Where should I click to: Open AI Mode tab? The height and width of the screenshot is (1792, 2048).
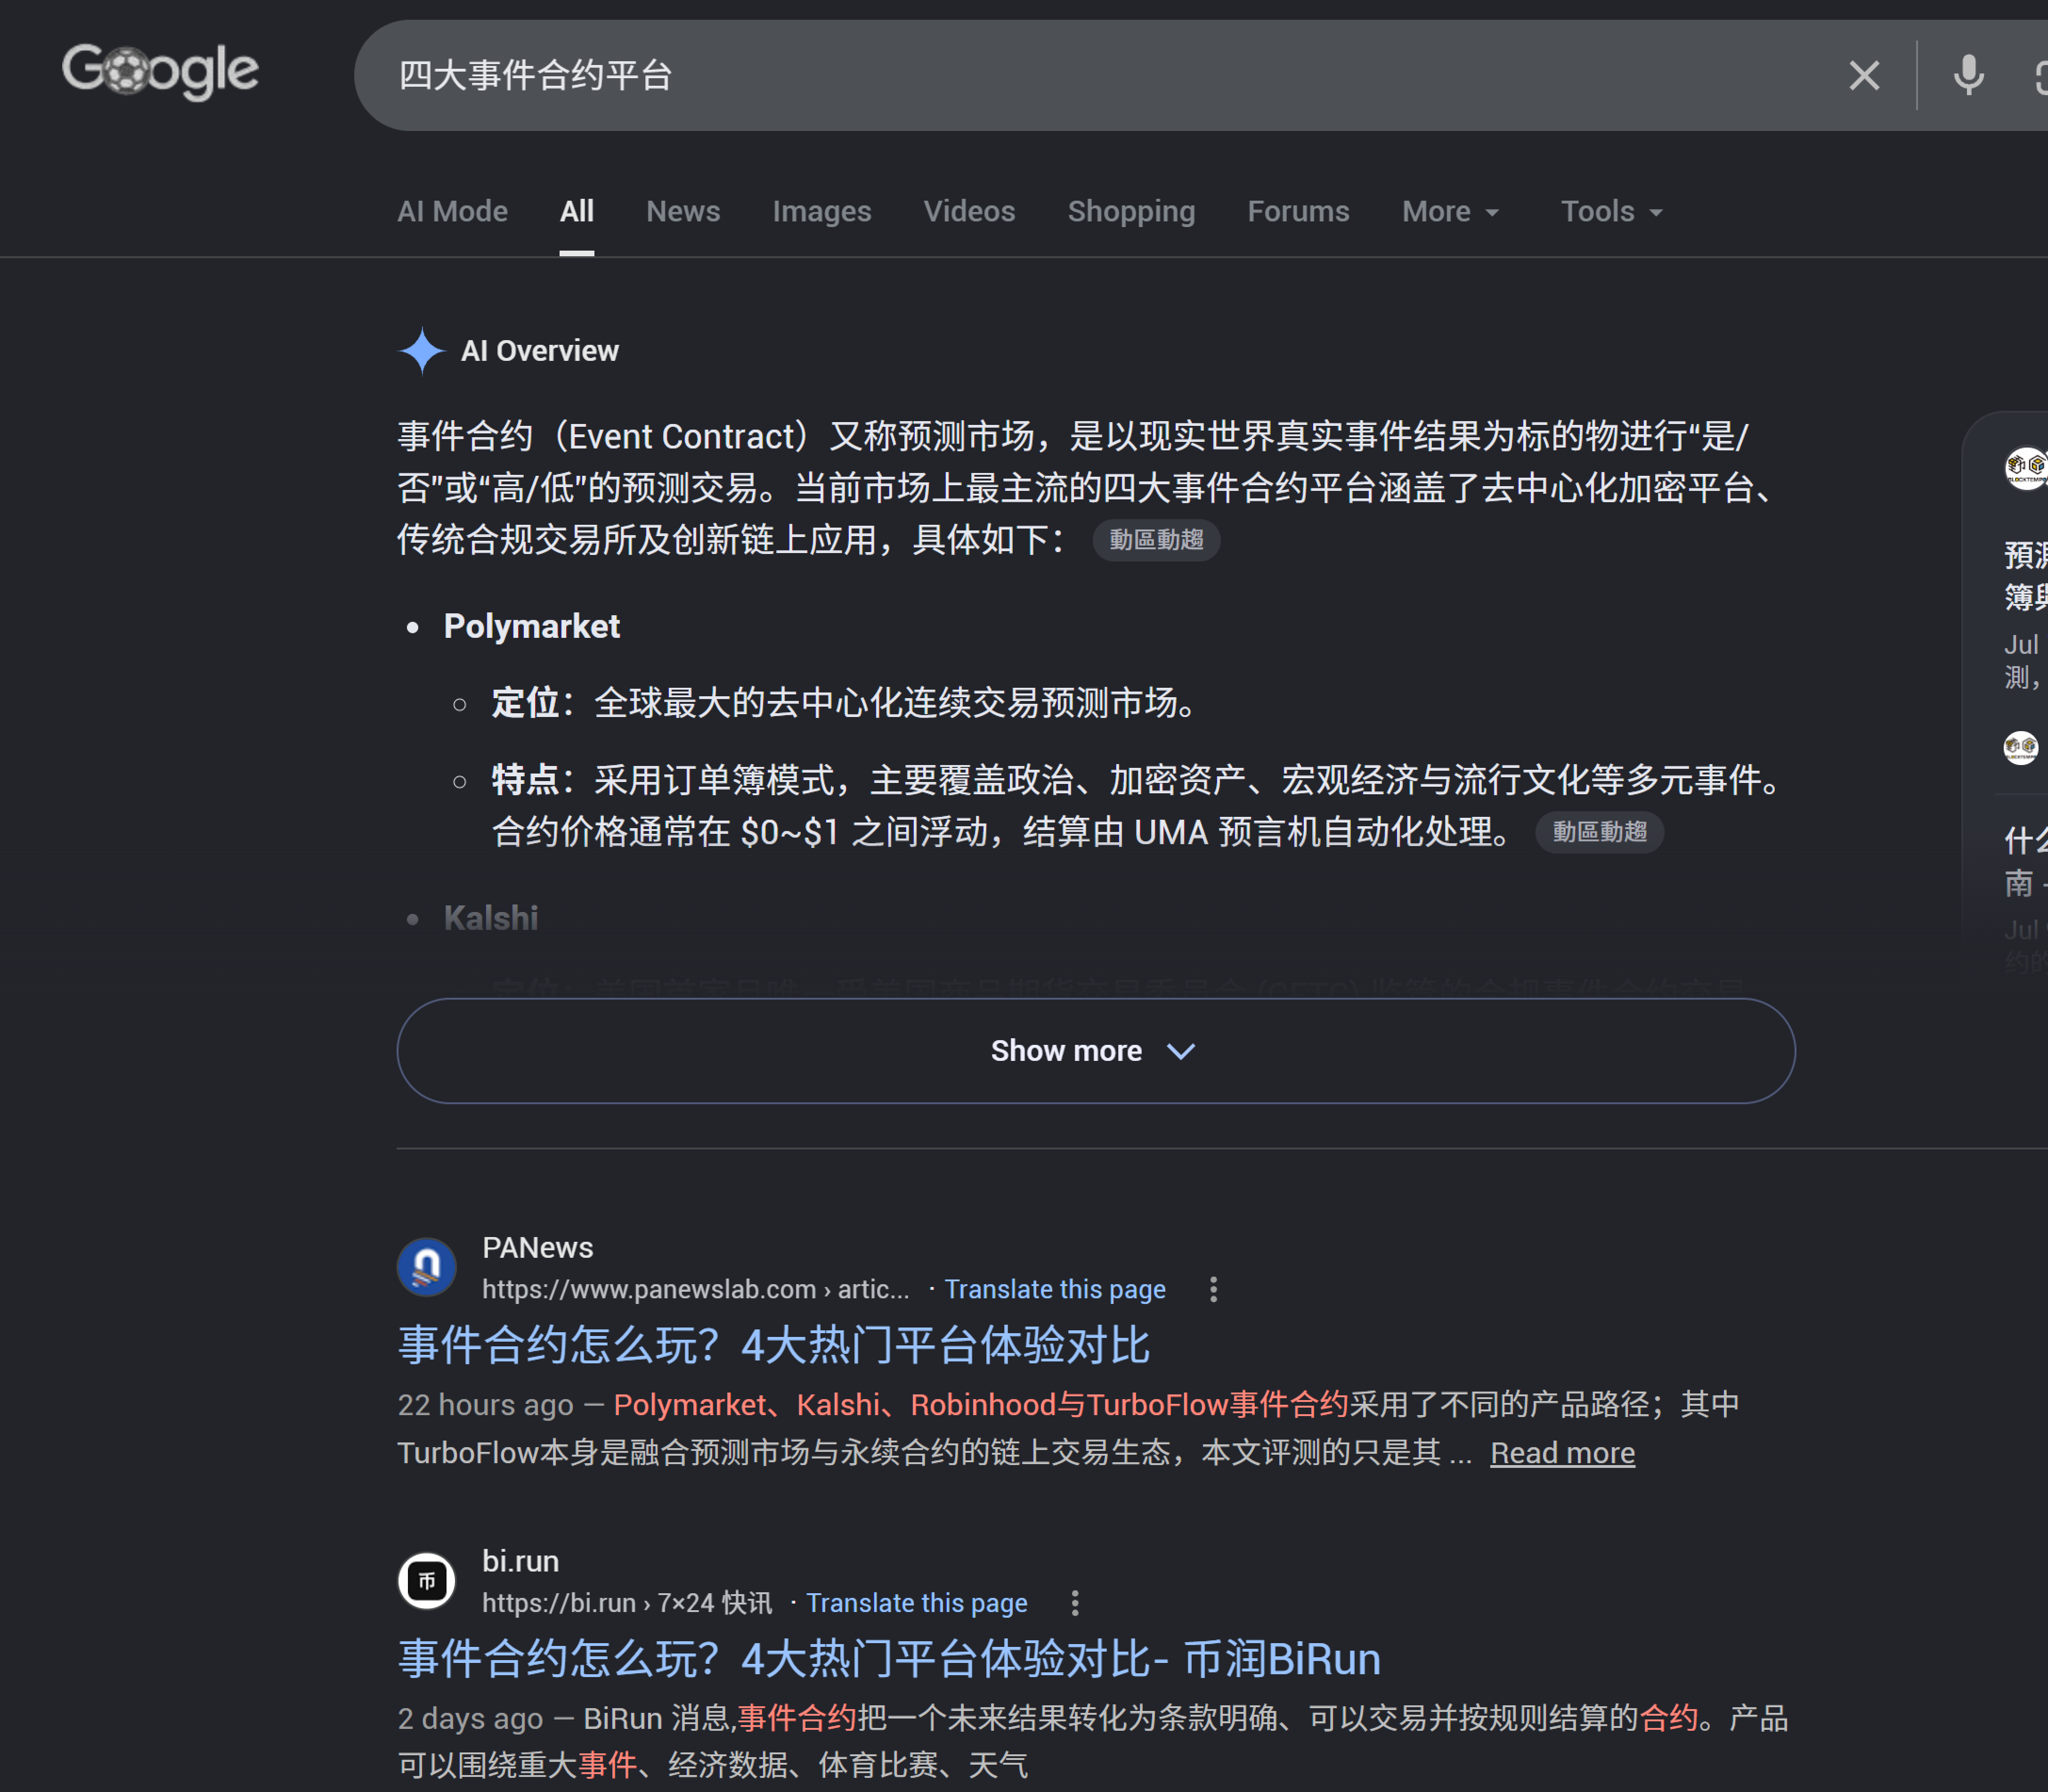pos(452,212)
